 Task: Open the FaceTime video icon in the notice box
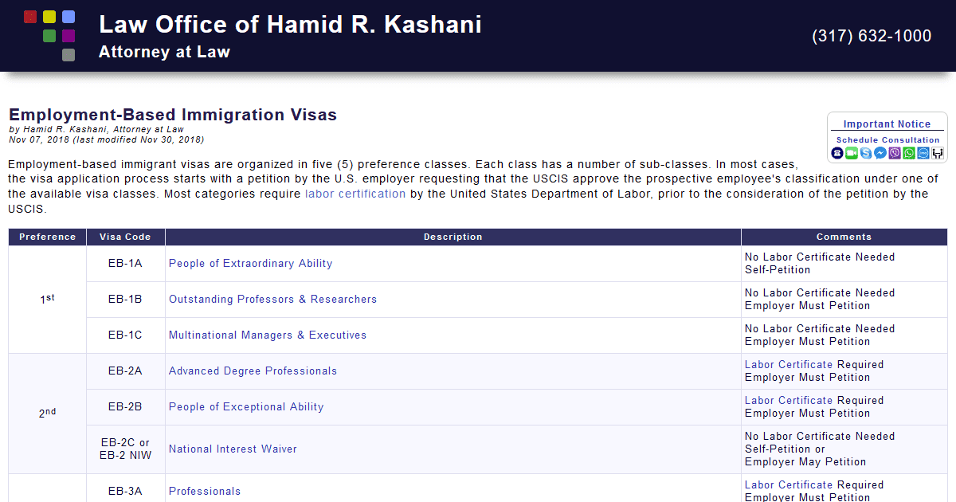[852, 152]
